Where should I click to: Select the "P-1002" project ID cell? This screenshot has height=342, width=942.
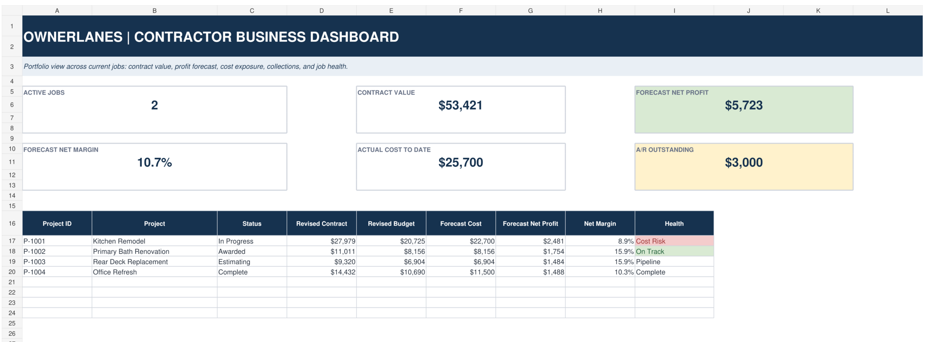click(57, 251)
